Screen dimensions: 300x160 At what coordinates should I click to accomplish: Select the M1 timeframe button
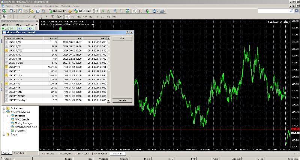tap(67, 17)
